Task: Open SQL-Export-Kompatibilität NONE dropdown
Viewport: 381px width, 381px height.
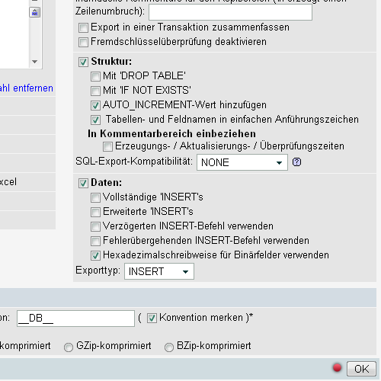Action: pos(242,162)
